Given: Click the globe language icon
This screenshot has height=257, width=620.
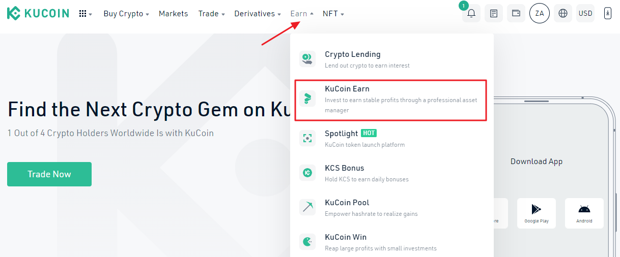Looking at the screenshot, I should point(563,14).
